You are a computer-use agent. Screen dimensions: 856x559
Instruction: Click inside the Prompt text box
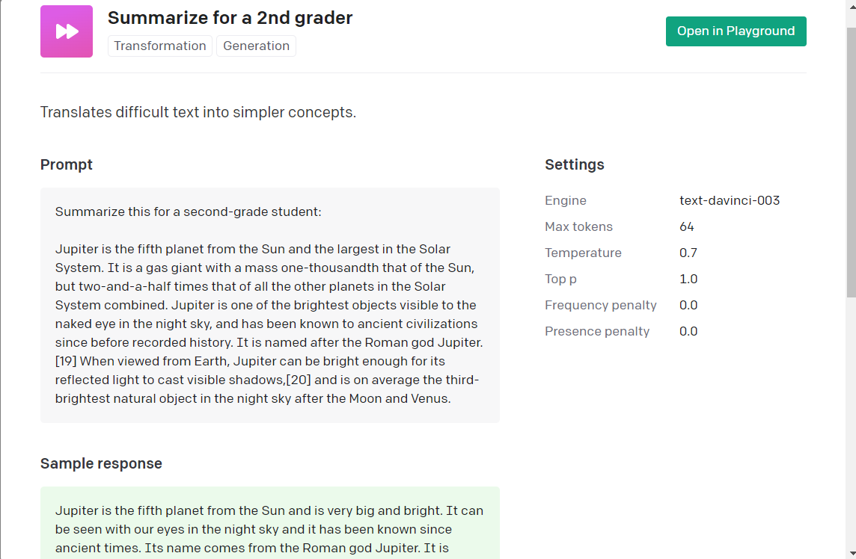pyautogui.click(x=269, y=306)
